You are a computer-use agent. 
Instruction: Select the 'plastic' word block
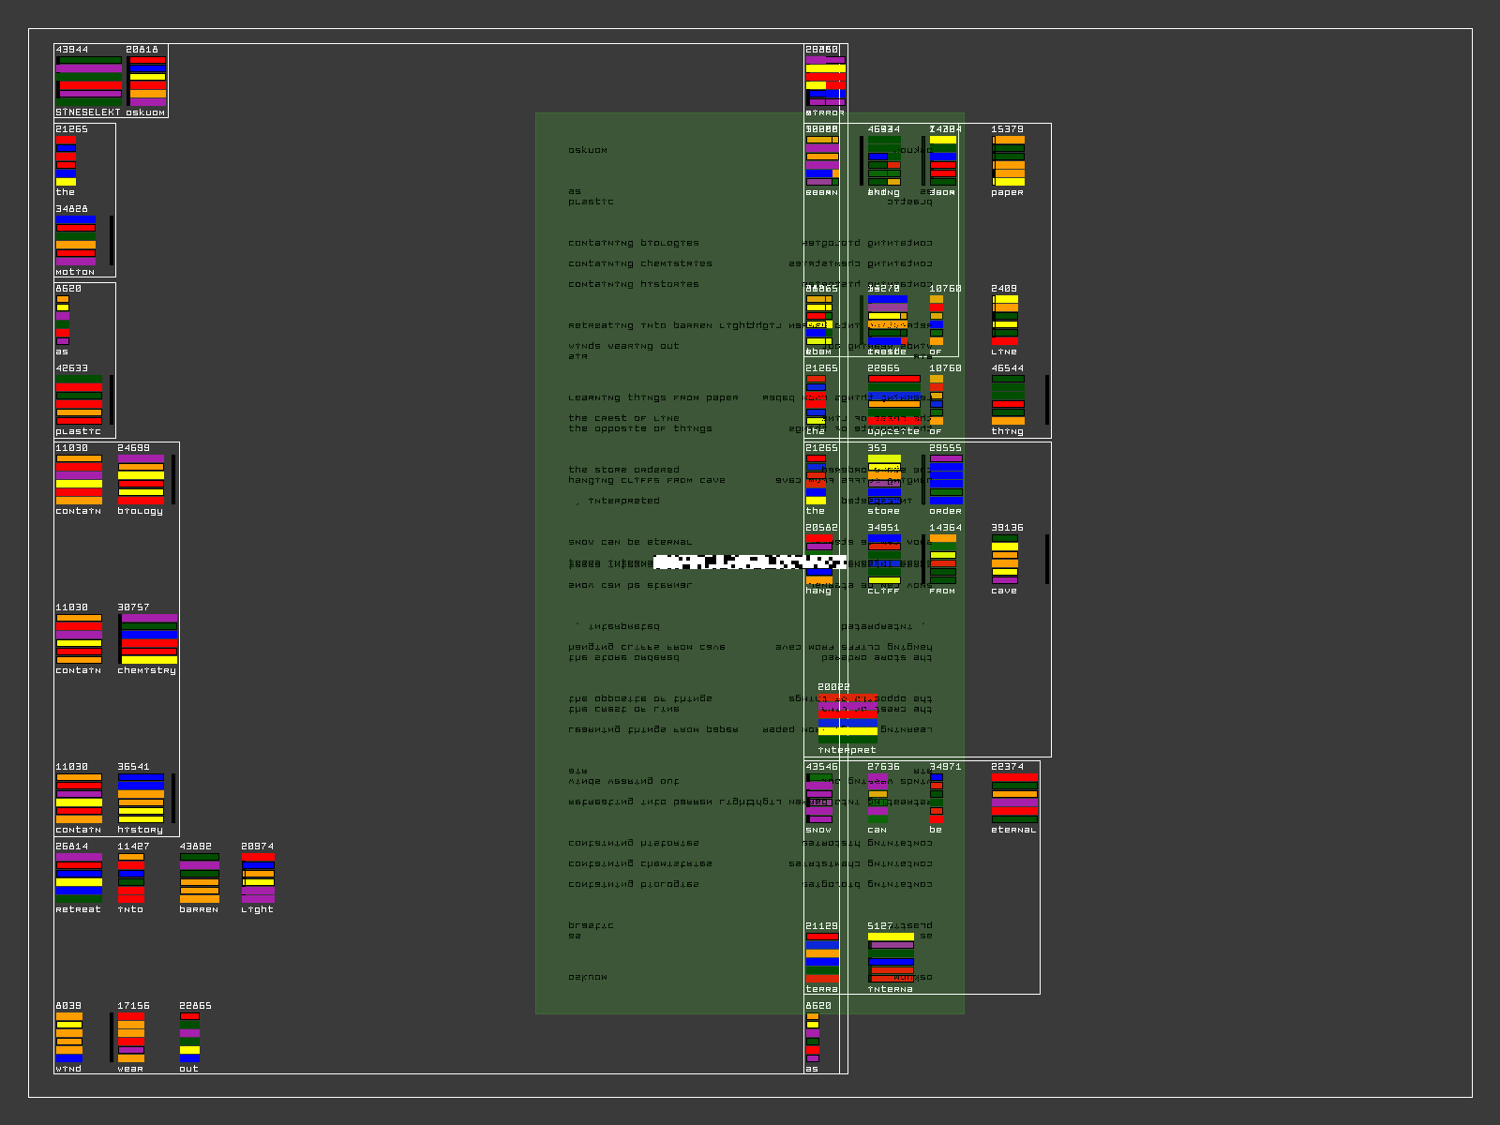coord(79,400)
